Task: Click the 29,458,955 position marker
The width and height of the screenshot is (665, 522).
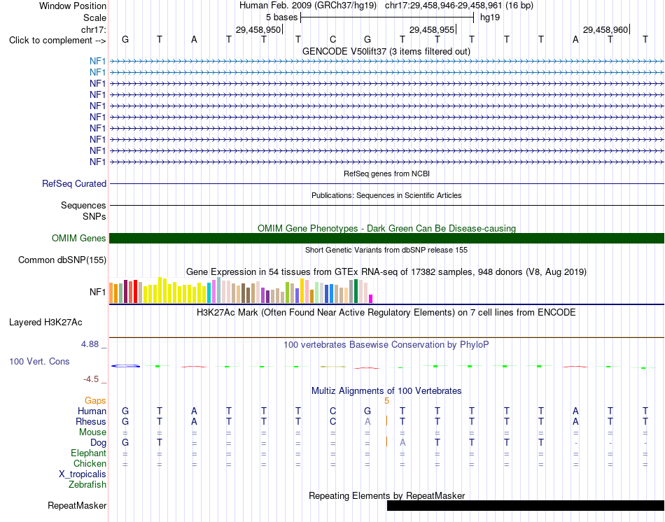Action: point(432,29)
